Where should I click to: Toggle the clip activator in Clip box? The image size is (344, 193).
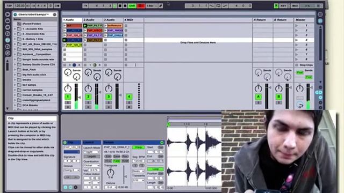coord(65,143)
